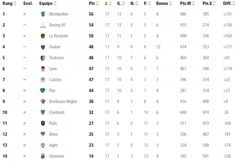Open the Castres team name link
This screenshot has height=162, width=241.
coord(55,80)
